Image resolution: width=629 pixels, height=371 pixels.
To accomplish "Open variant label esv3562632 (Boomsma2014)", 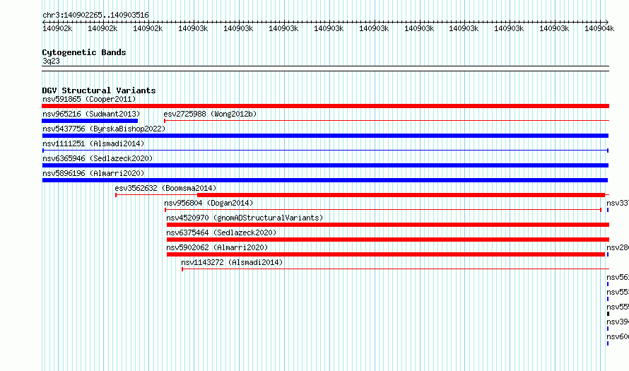I will (x=165, y=188).
